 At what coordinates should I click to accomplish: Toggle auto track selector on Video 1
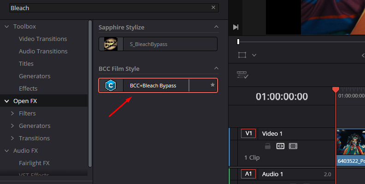(280, 146)
